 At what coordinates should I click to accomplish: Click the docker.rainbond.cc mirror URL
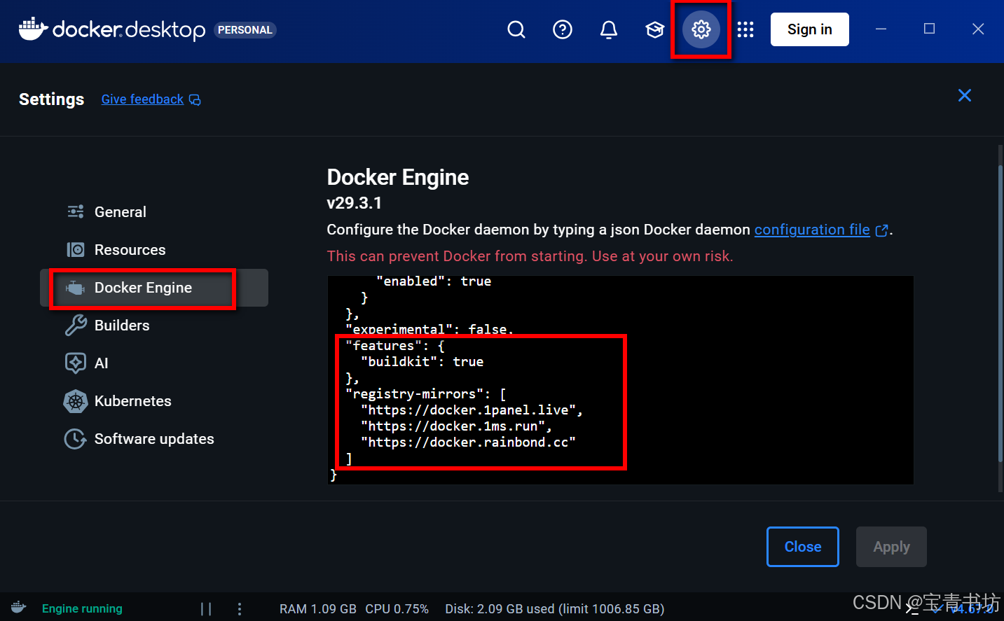[468, 442]
